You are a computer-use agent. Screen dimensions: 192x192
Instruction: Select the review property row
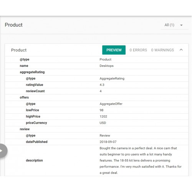[97, 129]
